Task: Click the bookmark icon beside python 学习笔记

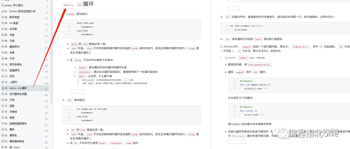Action: [x=3, y=5]
